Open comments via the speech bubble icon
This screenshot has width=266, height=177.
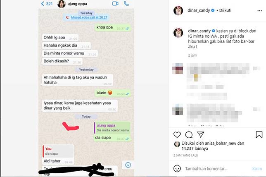(x=189, y=135)
